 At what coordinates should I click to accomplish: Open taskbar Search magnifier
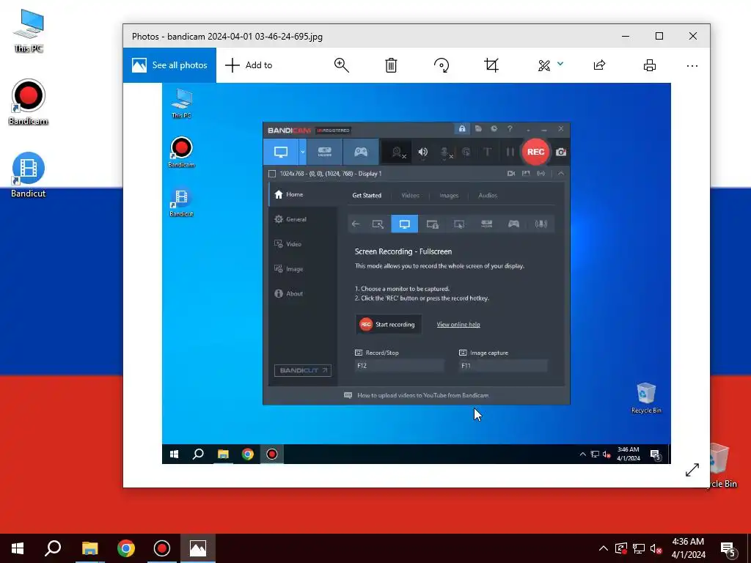coord(53,548)
